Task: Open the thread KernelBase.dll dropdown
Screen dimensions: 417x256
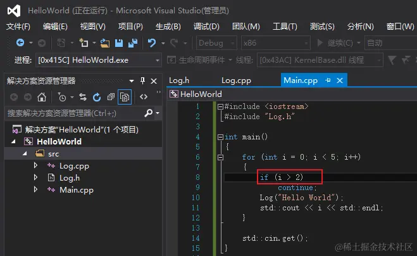Action: pos(320,60)
